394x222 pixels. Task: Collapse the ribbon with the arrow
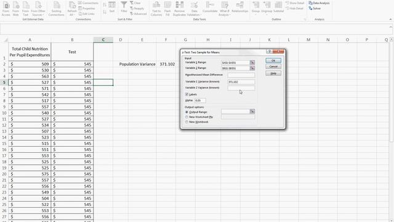pyautogui.click(x=390, y=19)
